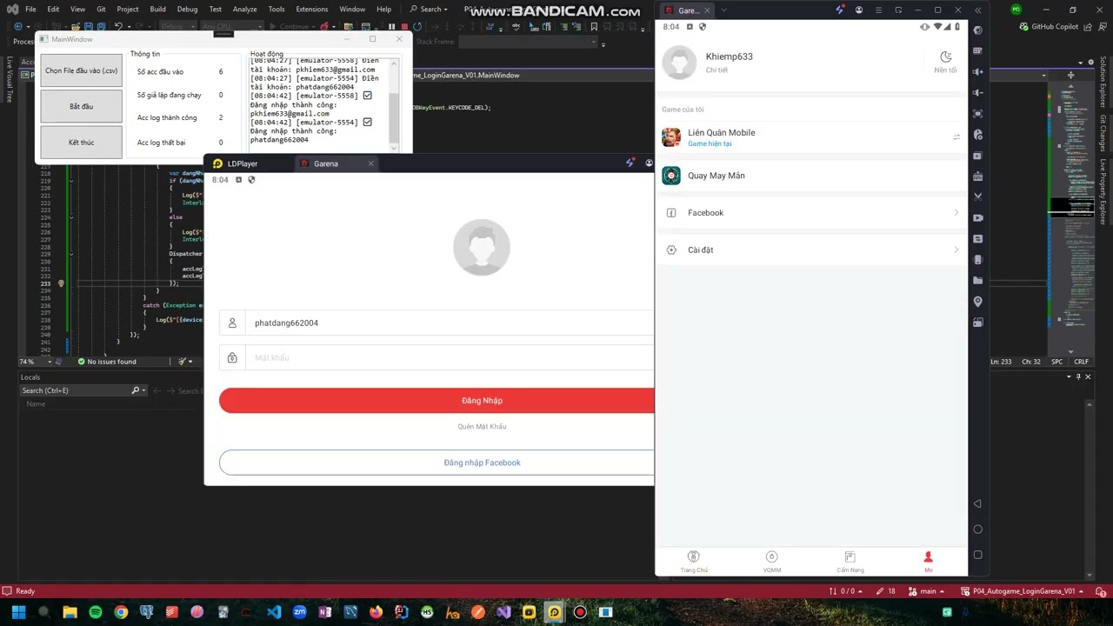1113x626 pixels.
Task: Click the Android home circle in LDPlayer
Action: [978, 529]
